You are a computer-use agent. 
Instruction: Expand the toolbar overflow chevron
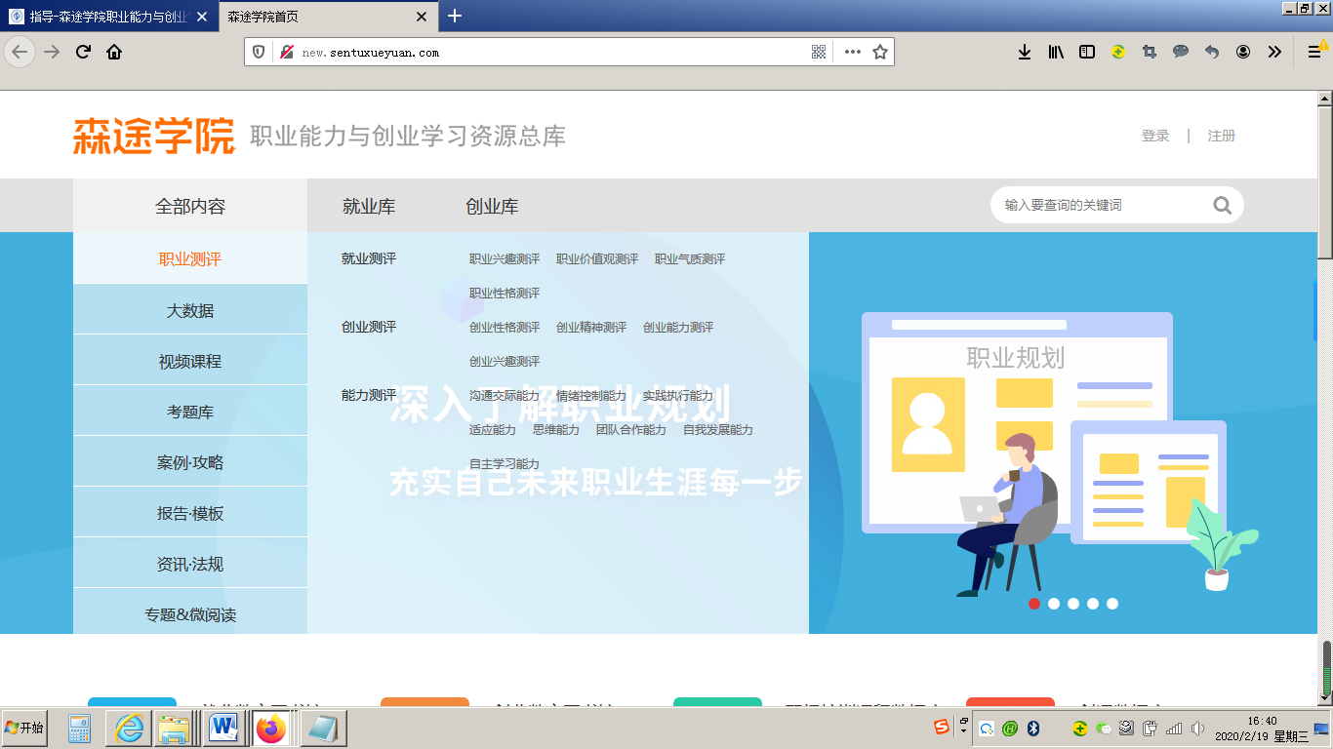[x=1274, y=53]
